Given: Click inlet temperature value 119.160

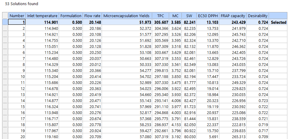Looking at the screenshot, I should click(x=42, y=137).
